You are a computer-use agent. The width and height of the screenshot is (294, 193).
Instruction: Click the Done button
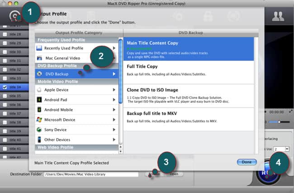point(247,162)
